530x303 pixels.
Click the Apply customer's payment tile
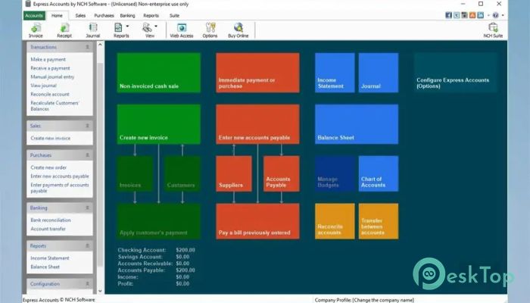point(158,221)
